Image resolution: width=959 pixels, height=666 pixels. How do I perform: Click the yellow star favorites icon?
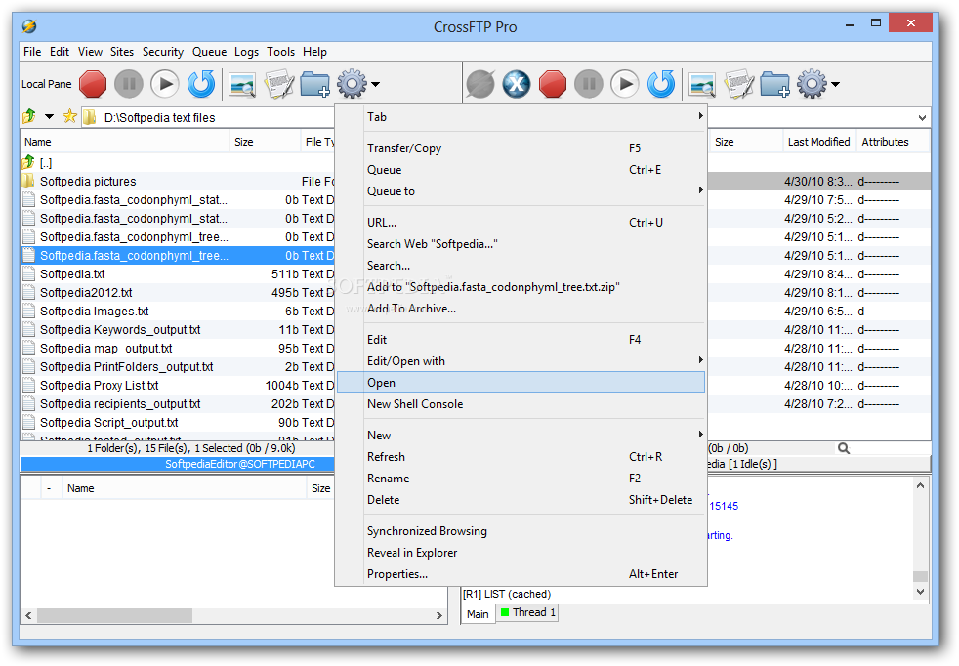[69, 116]
